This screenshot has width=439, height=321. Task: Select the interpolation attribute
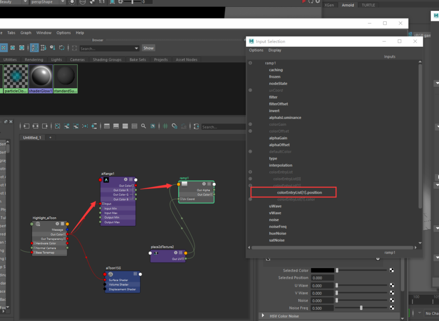point(280,165)
